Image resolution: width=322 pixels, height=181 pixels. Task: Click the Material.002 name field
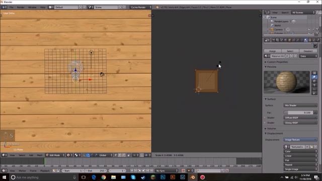click(x=278, y=56)
